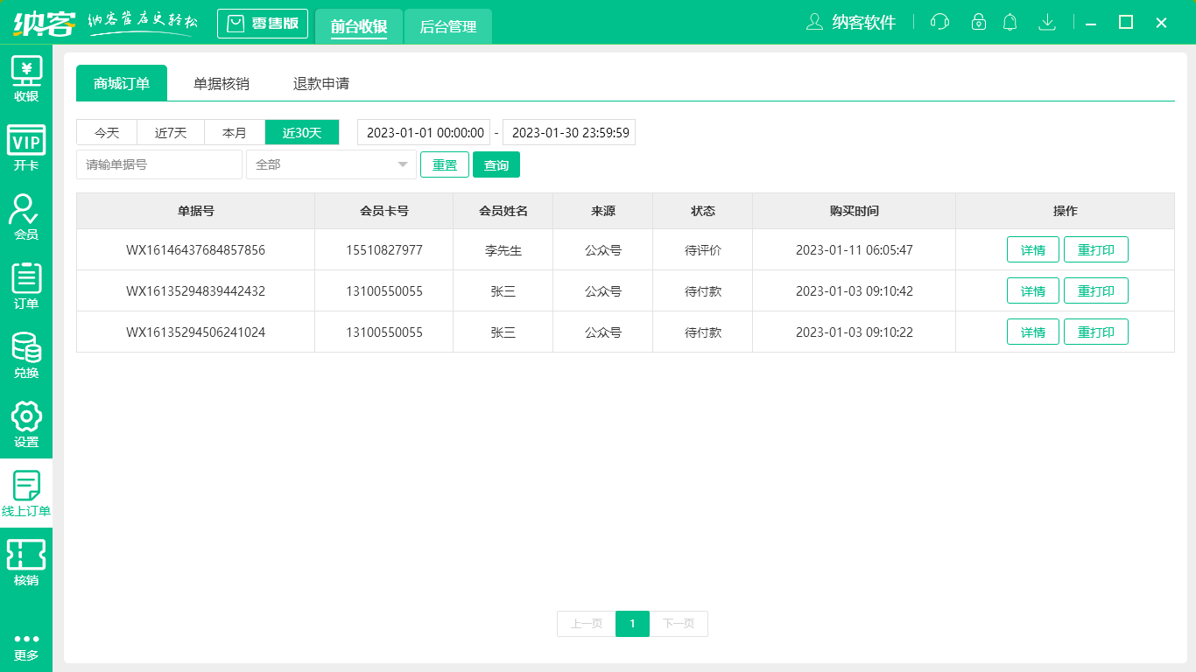Click the download icon in the title bar
The width and height of the screenshot is (1196, 672).
(x=1047, y=22)
